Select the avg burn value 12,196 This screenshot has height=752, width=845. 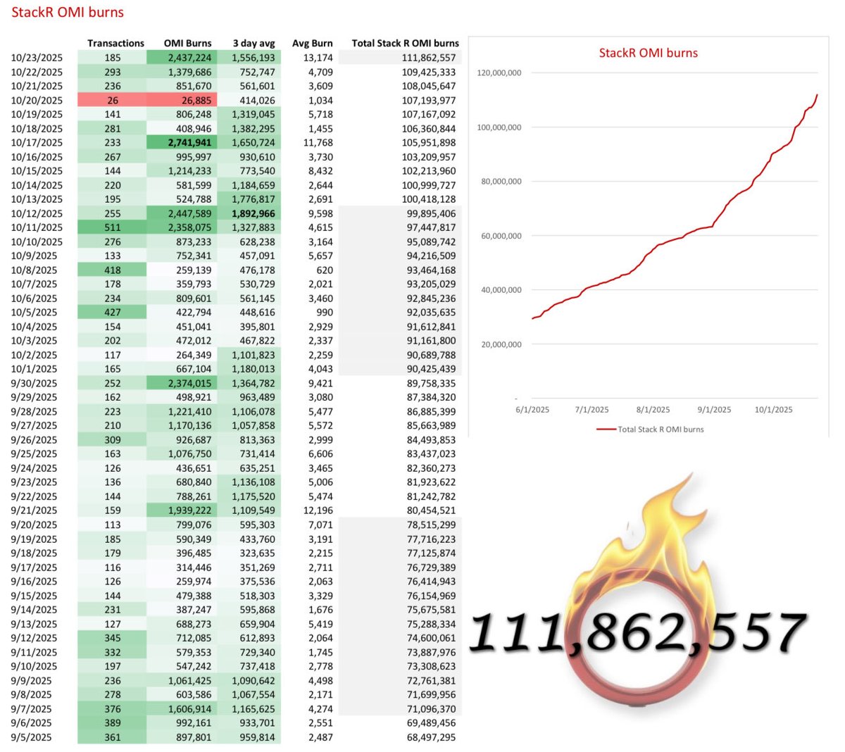coord(318,510)
